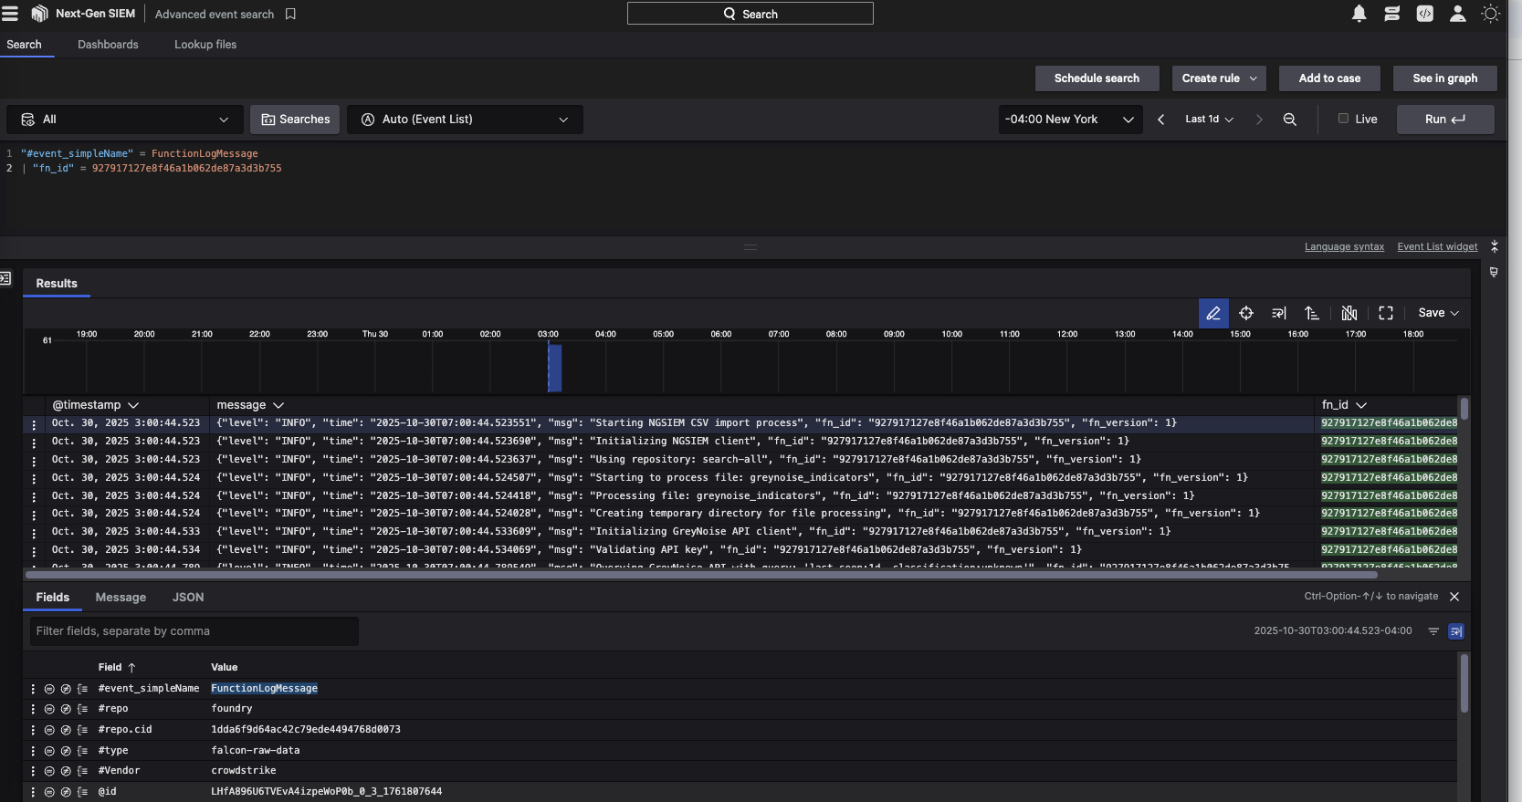The height and width of the screenshot is (802, 1522).
Task: Open the user profile icon menu
Action: click(1457, 14)
